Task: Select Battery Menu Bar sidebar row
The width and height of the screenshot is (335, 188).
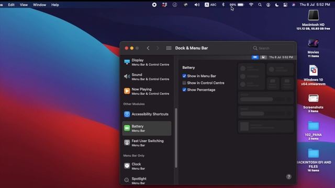Action: pyautogui.click(x=147, y=128)
